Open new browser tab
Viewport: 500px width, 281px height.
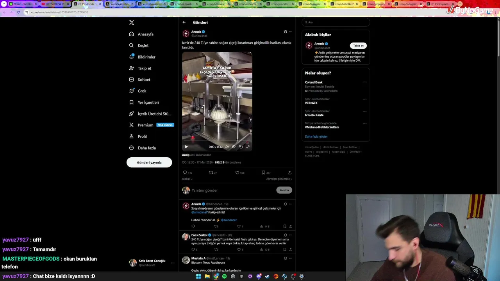click(x=460, y=4)
